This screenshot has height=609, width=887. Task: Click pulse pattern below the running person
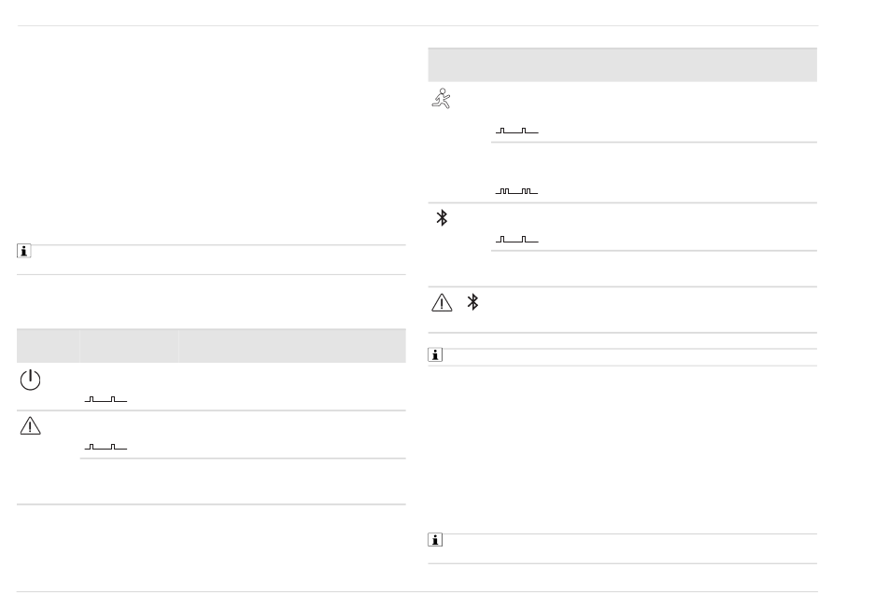click(x=517, y=131)
